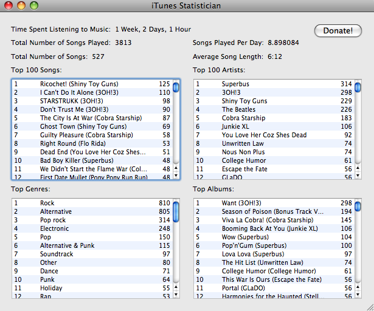This screenshot has width=374, height=311.
Task: Click Top 100 Songs scrollbar thumb
Action: [x=176, y=87]
